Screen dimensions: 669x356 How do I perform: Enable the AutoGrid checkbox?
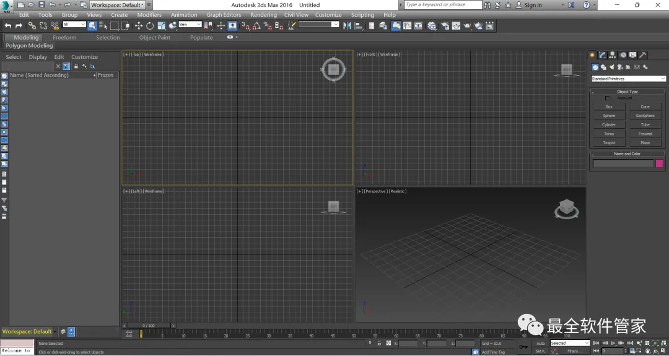pyautogui.click(x=607, y=98)
